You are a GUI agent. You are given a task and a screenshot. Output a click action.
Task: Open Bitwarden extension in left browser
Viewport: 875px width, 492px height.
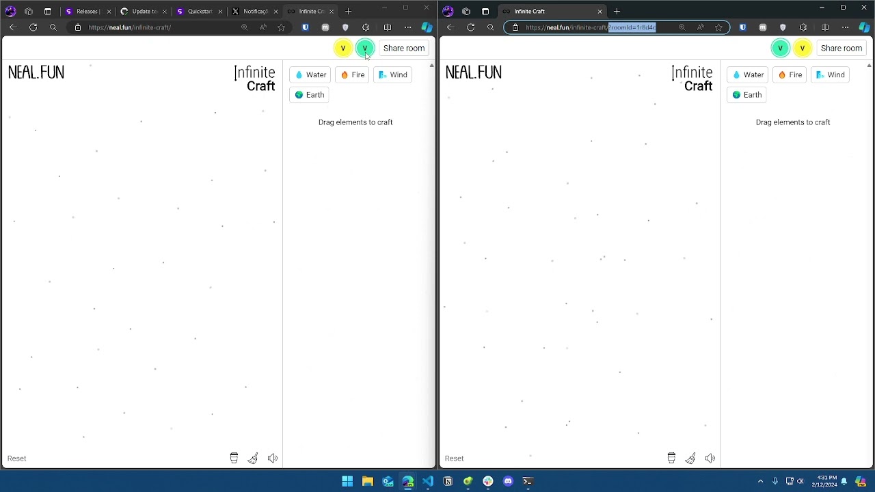(305, 27)
